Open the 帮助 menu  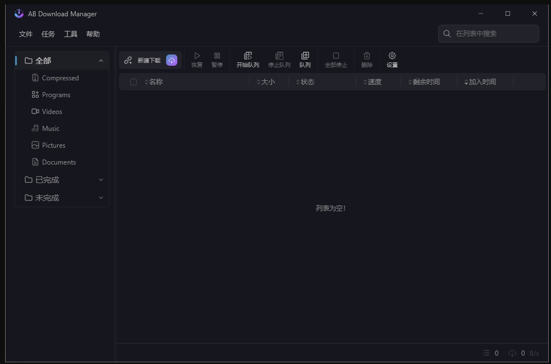[x=93, y=34]
